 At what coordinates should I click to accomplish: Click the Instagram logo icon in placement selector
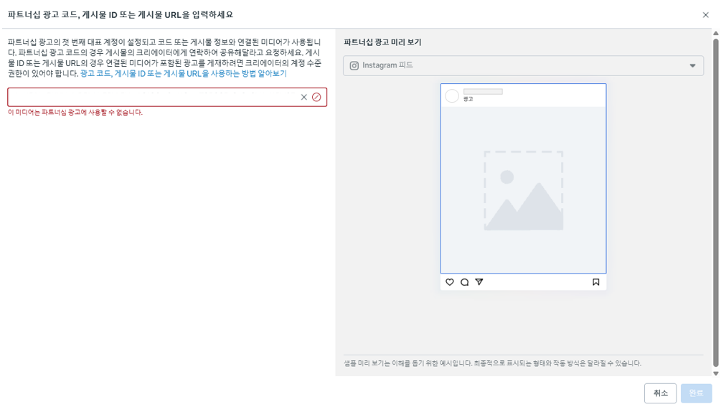pos(354,66)
